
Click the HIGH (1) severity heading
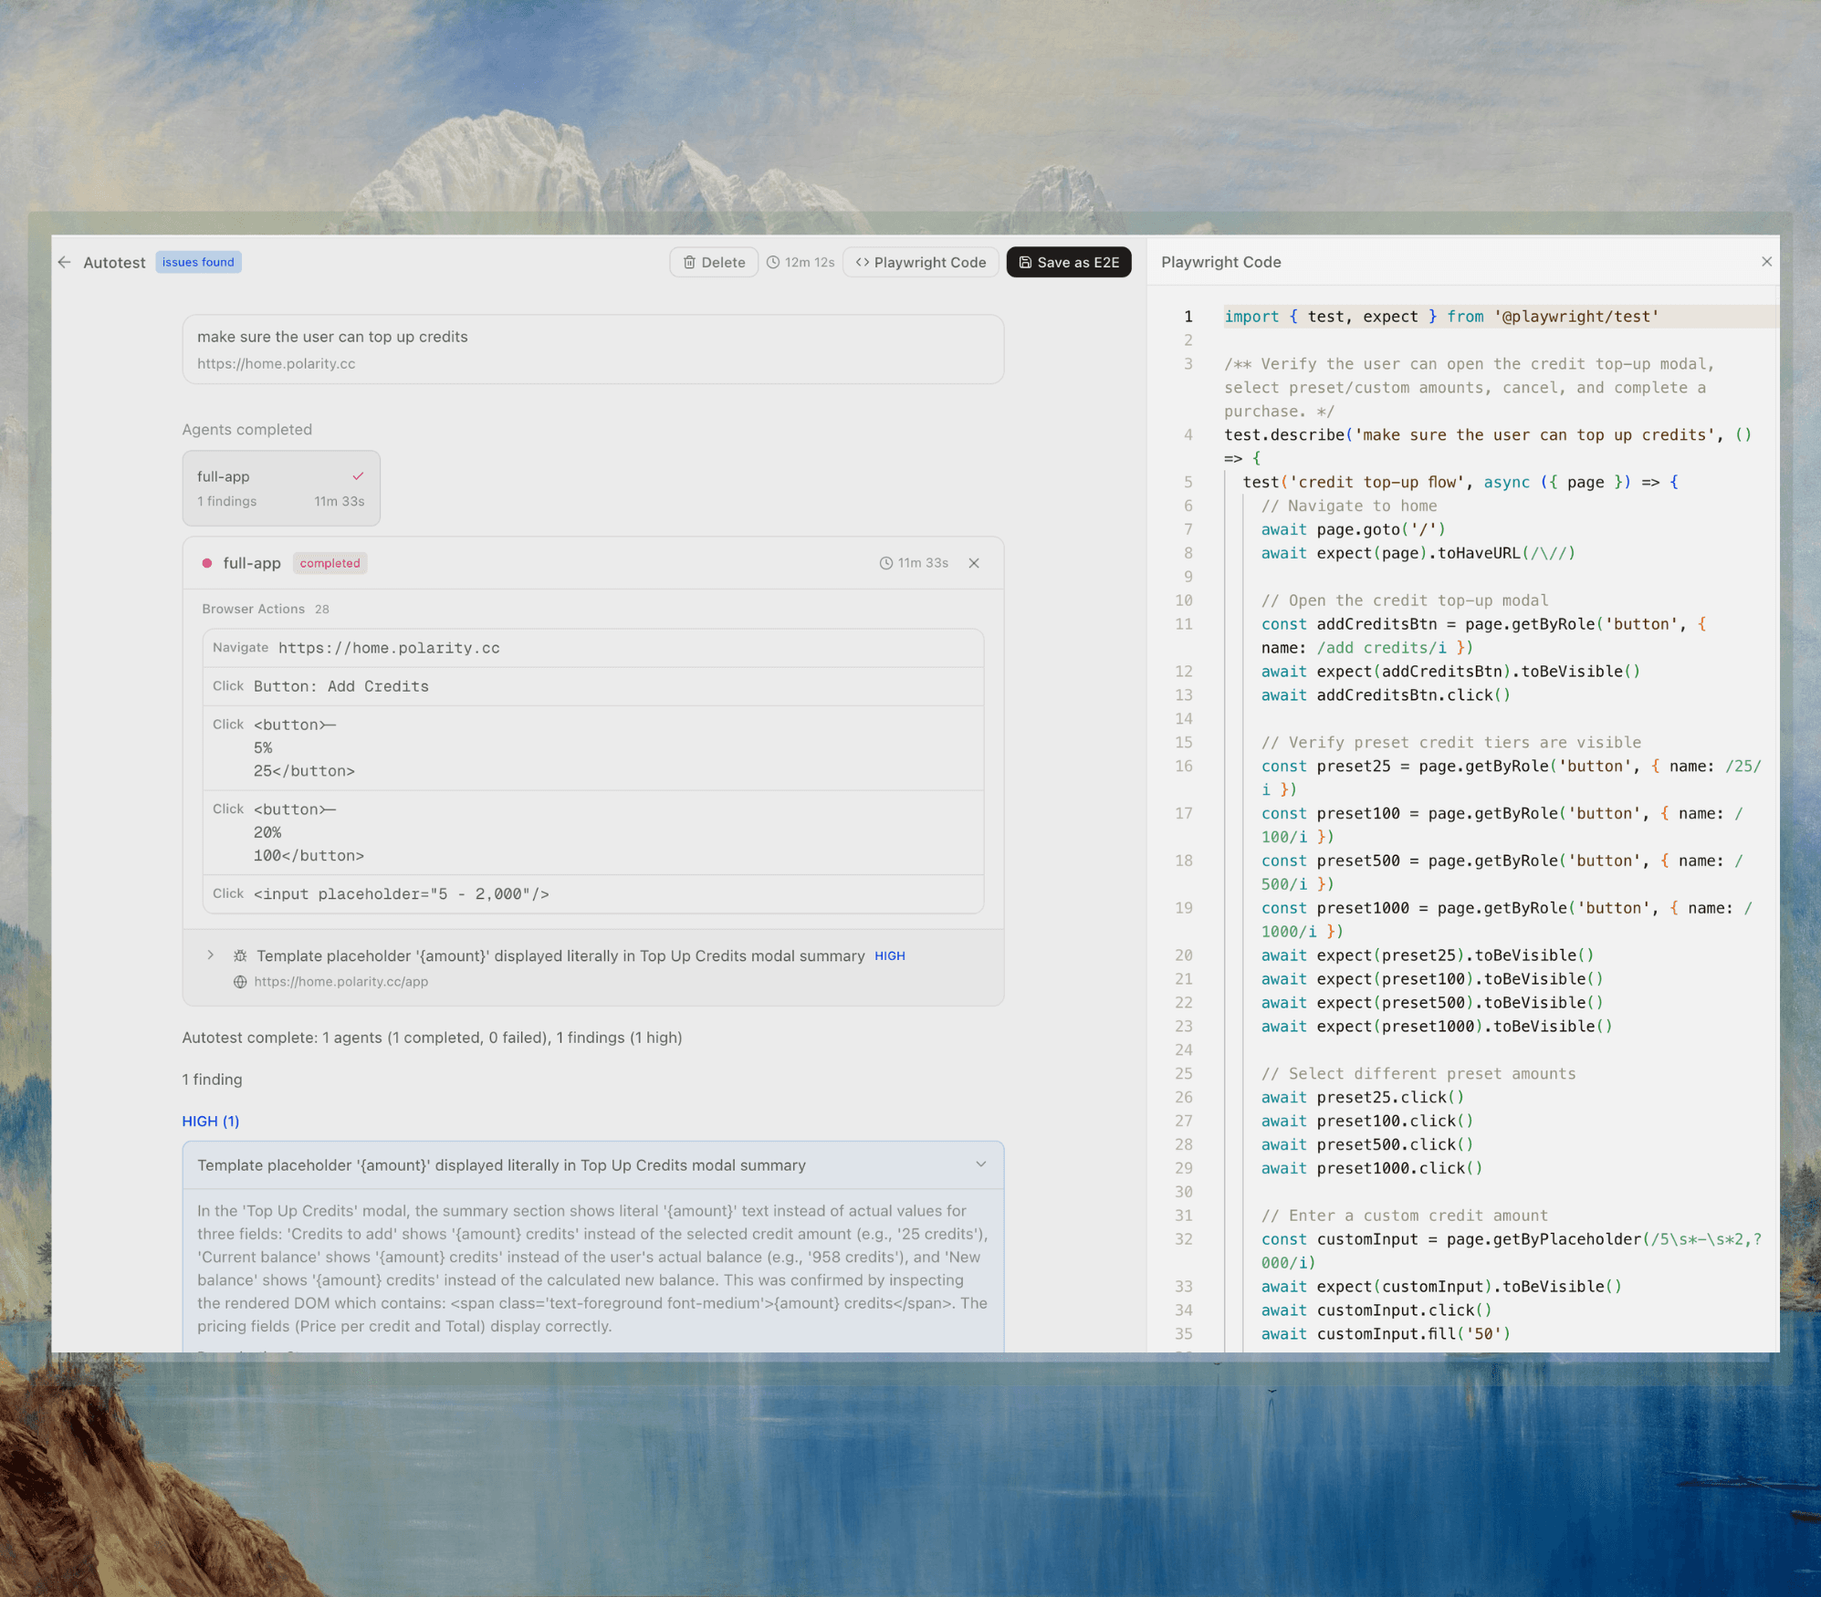211,1121
